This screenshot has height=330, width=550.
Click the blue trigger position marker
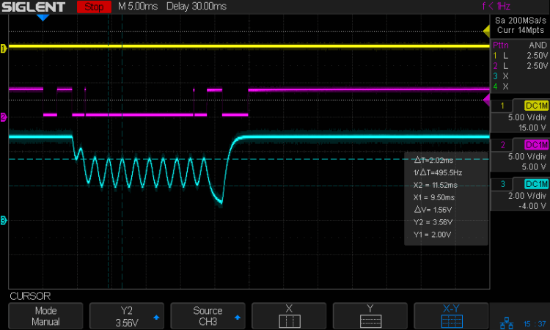click(43, 18)
